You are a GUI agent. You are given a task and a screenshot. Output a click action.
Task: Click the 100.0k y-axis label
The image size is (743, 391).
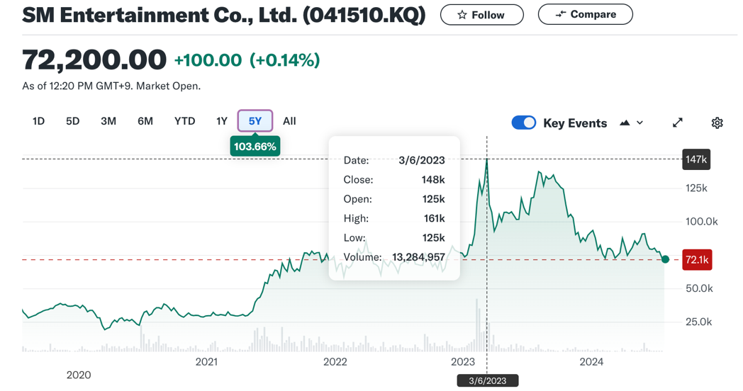pos(701,222)
